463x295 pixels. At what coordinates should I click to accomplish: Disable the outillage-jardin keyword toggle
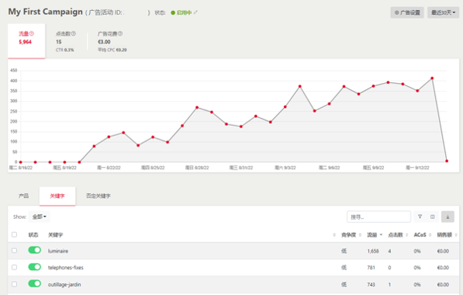coord(35,284)
